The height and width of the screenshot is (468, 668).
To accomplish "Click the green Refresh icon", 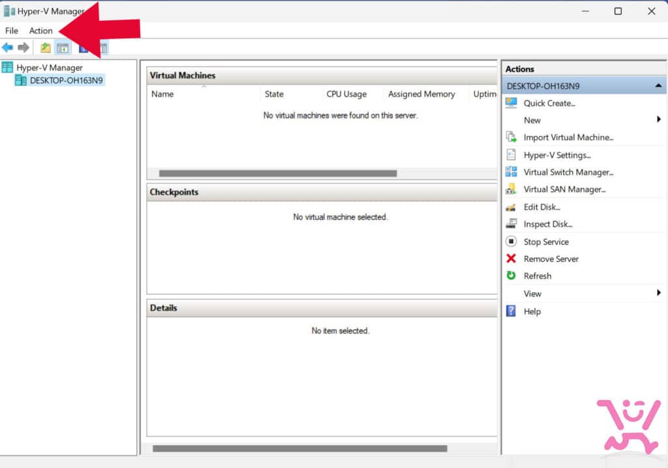I will coord(511,275).
